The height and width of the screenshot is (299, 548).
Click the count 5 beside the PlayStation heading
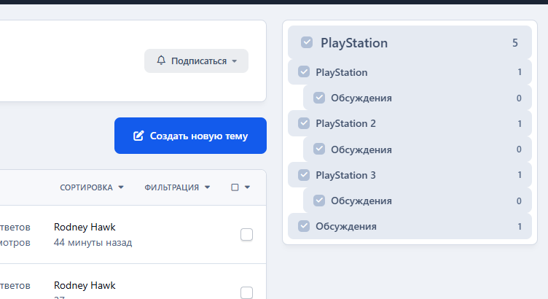tap(514, 43)
